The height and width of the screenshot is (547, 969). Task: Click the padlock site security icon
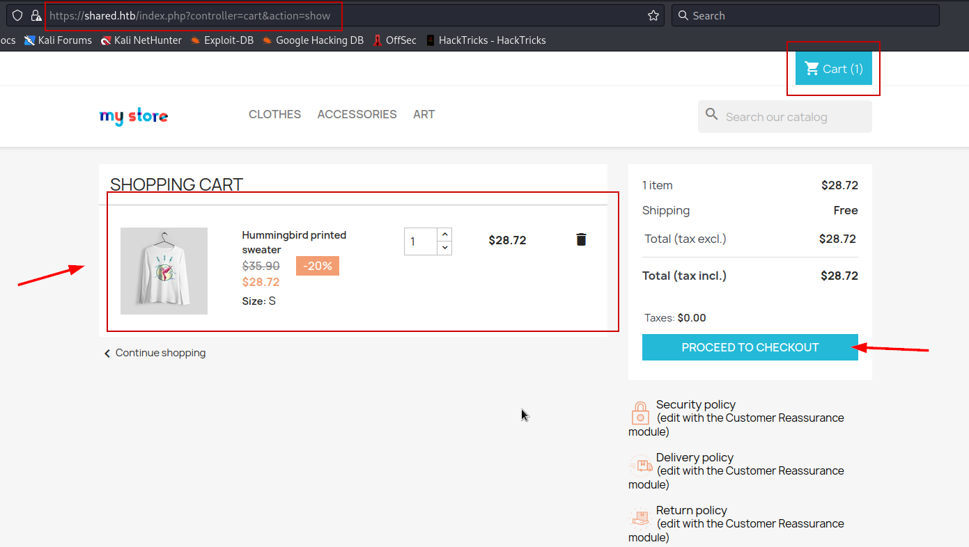click(x=36, y=15)
